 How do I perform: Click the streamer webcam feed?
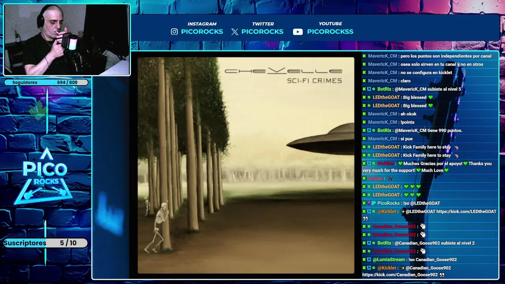pyautogui.click(x=67, y=40)
